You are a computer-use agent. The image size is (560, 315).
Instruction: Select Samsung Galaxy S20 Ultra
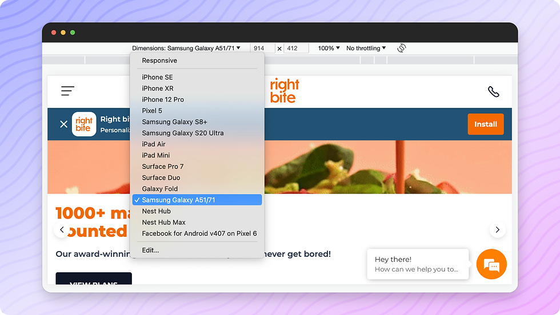(x=197, y=133)
